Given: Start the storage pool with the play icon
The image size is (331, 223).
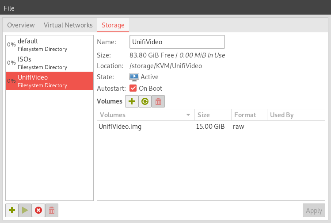Looking at the screenshot, I should pyautogui.click(x=25, y=210).
